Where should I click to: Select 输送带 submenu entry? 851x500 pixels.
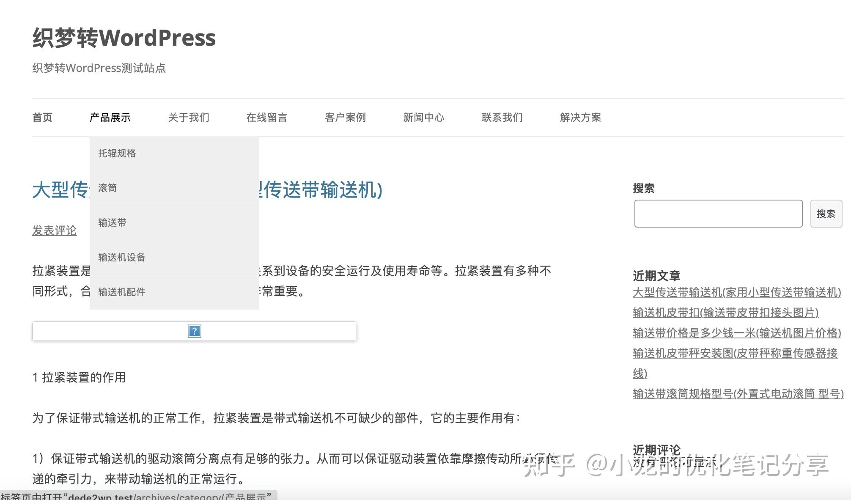[174, 223]
